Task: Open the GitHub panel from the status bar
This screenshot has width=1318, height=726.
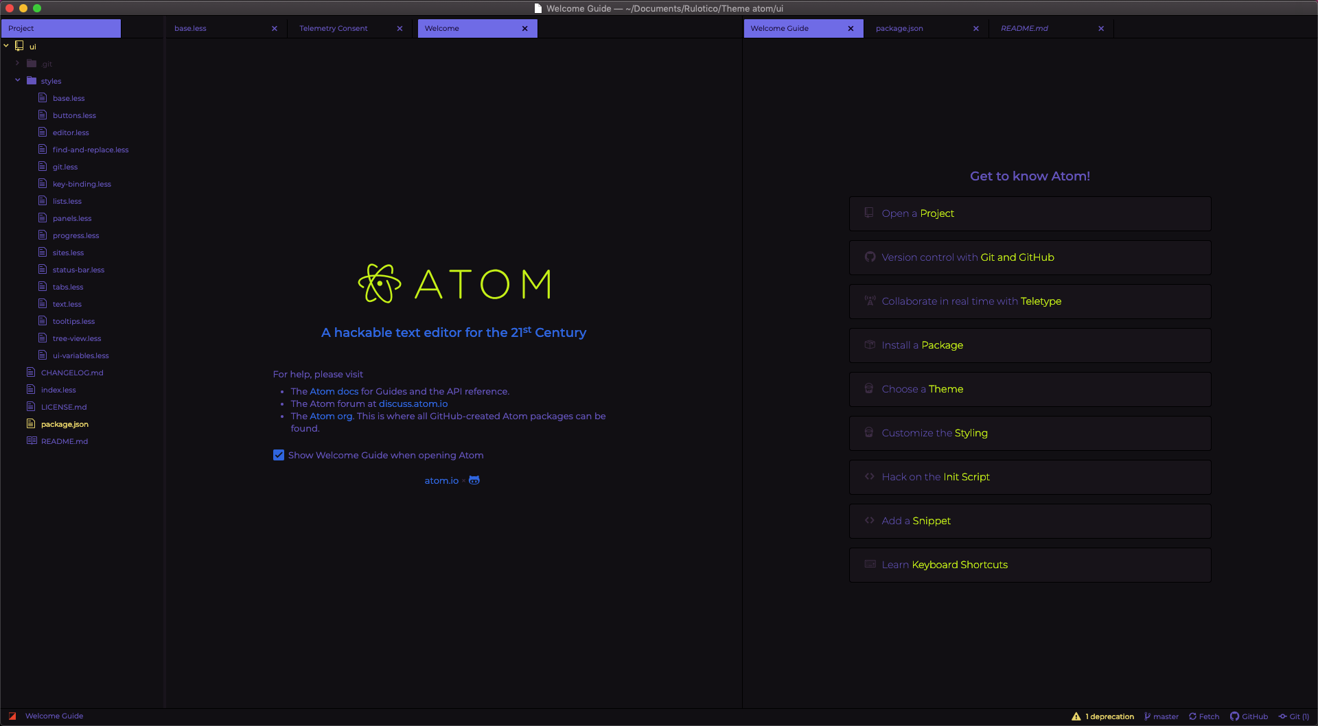Action: (1235, 716)
